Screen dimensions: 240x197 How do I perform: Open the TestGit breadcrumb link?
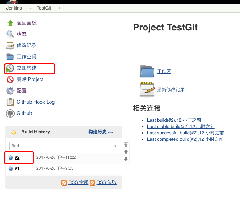point(44,8)
